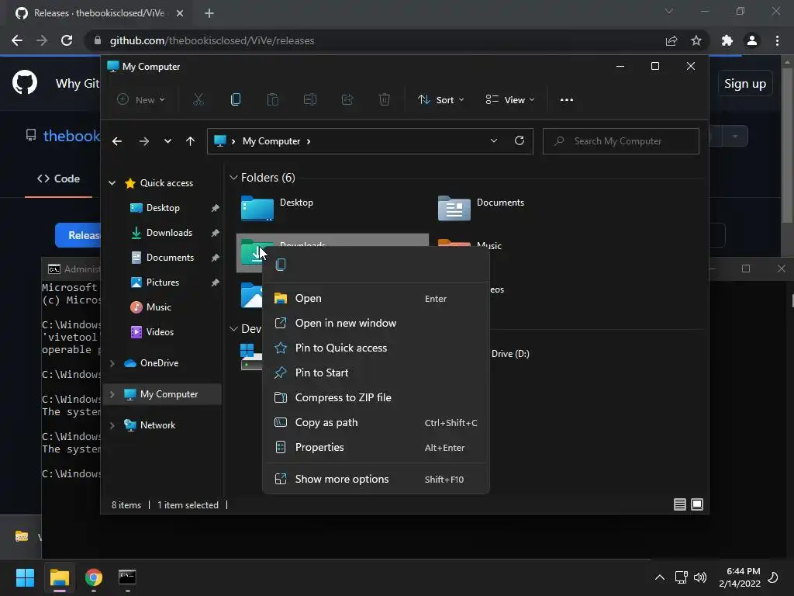This screenshot has height=596, width=794.
Task: Click the Delete trash icon in toolbar
Action: click(x=385, y=100)
